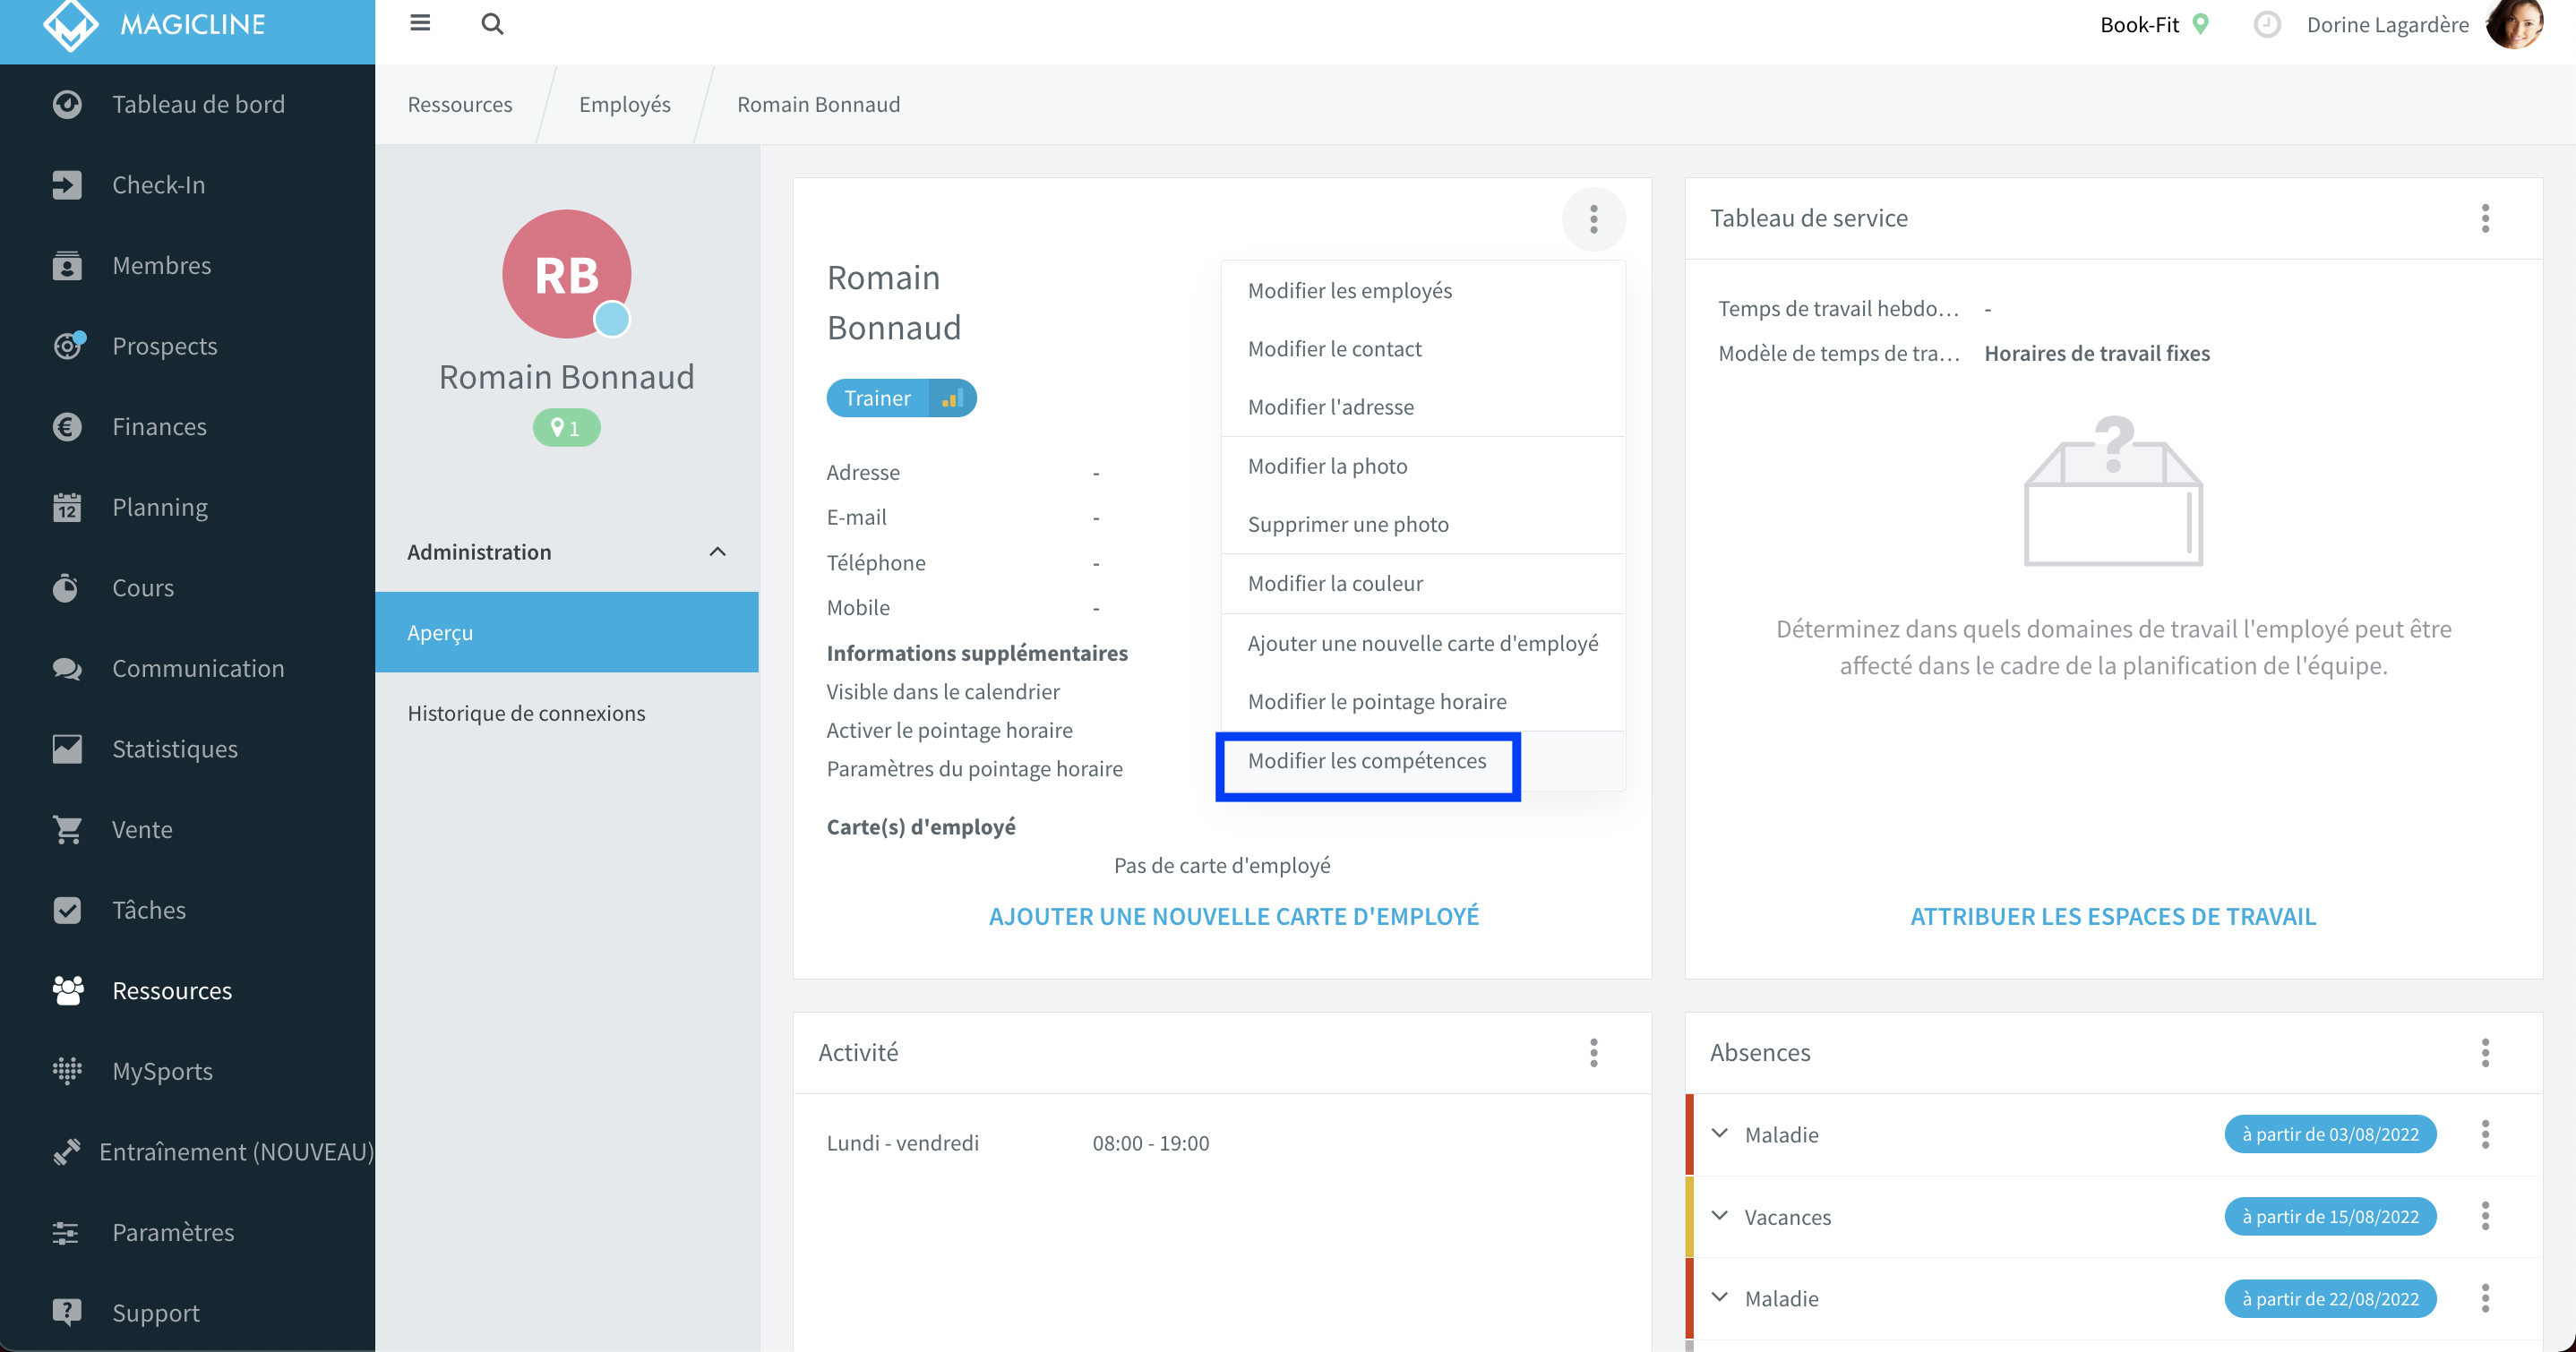The height and width of the screenshot is (1352, 2576).
Task: Click the Book-Fit location pin
Action: tap(2200, 24)
